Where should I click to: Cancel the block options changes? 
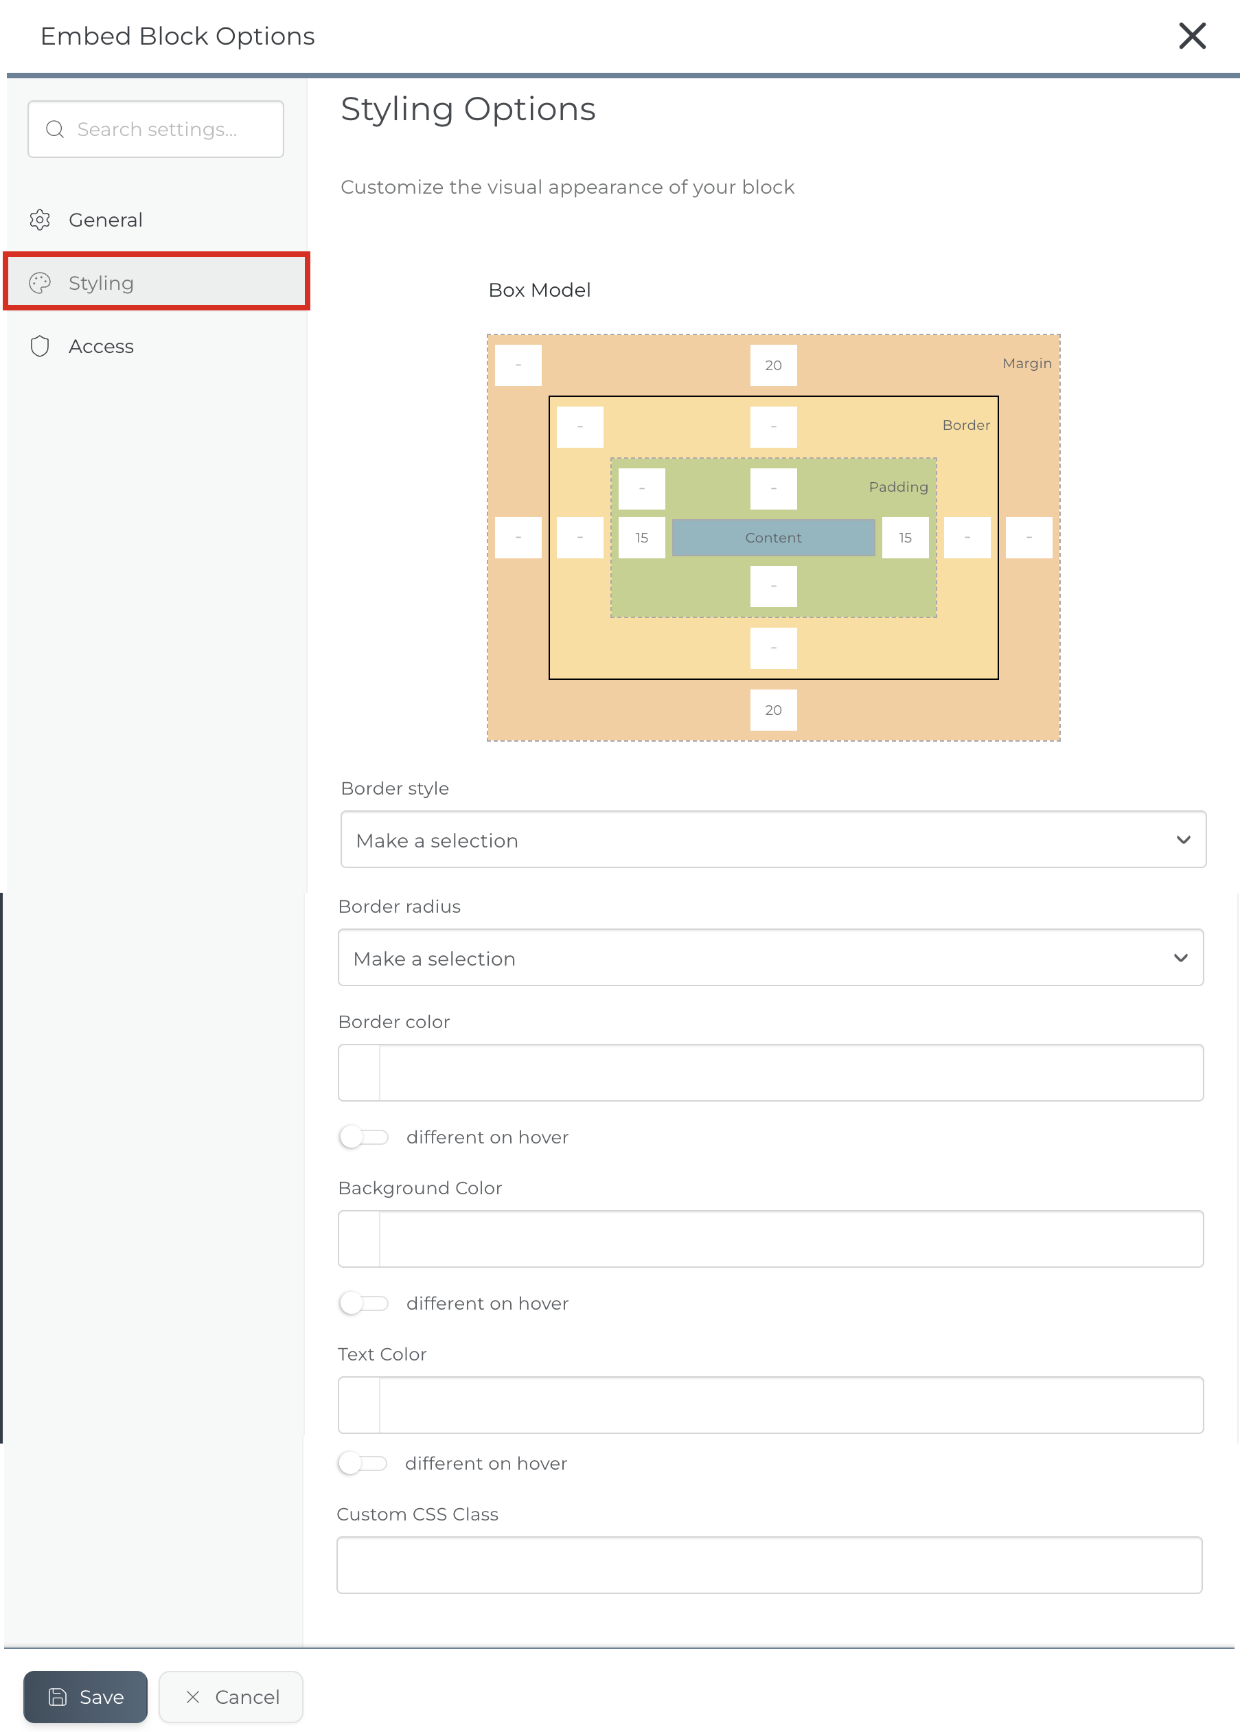[x=231, y=1697]
